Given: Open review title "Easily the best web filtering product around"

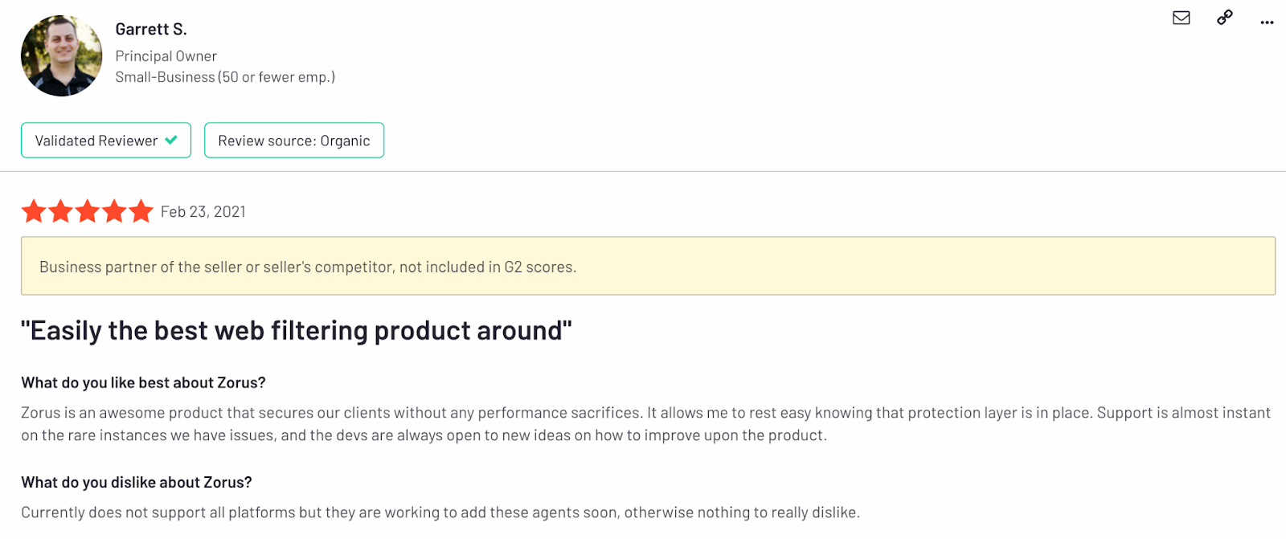Looking at the screenshot, I should click(x=297, y=330).
